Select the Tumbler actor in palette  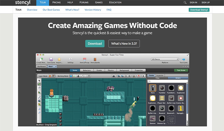(x=162, y=88)
